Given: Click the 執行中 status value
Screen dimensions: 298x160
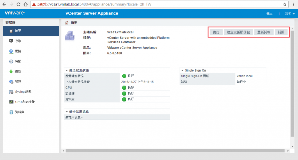Looking at the screenshot, I should [241, 82].
